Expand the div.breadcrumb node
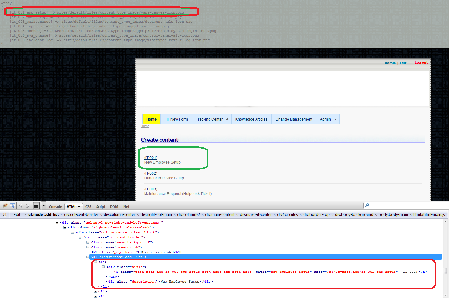 (88, 247)
